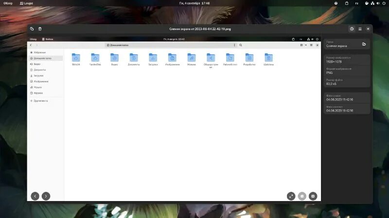Click the back arrow in the pictured Files
Screen dimensions: 389x218
click(31, 45)
